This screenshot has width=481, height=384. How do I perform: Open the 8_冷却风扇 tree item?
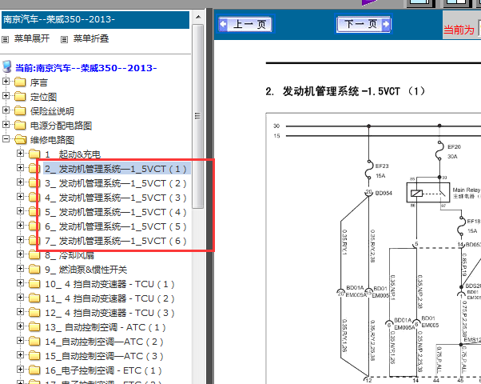coord(70,255)
